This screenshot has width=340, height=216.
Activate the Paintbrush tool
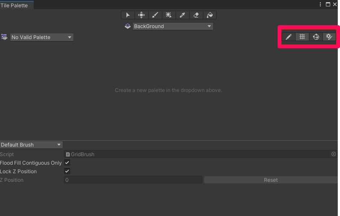155,15
